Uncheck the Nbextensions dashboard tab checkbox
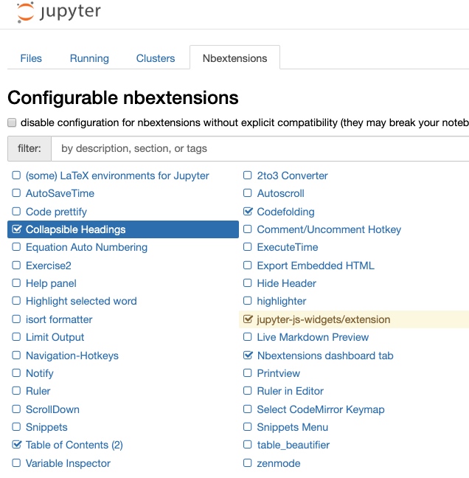 click(248, 356)
